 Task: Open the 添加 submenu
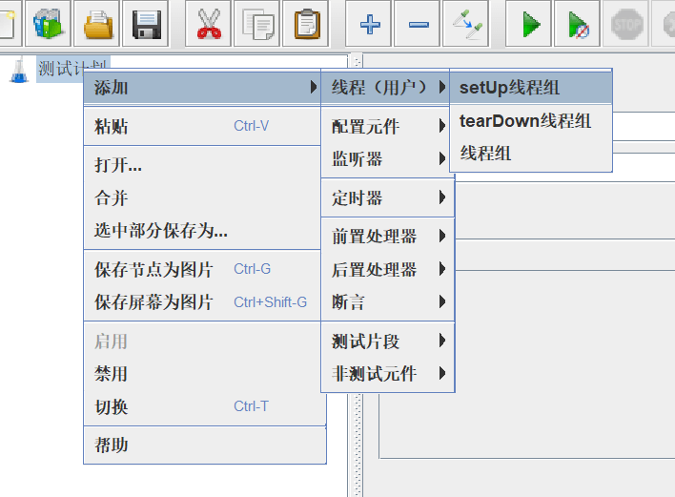coord(202,88)
